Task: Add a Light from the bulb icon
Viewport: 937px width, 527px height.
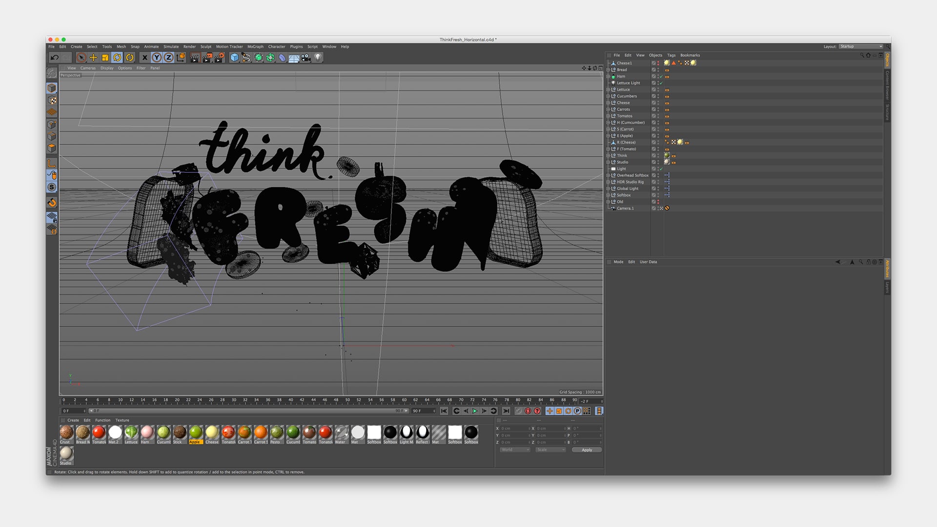Action: [318, 58]
